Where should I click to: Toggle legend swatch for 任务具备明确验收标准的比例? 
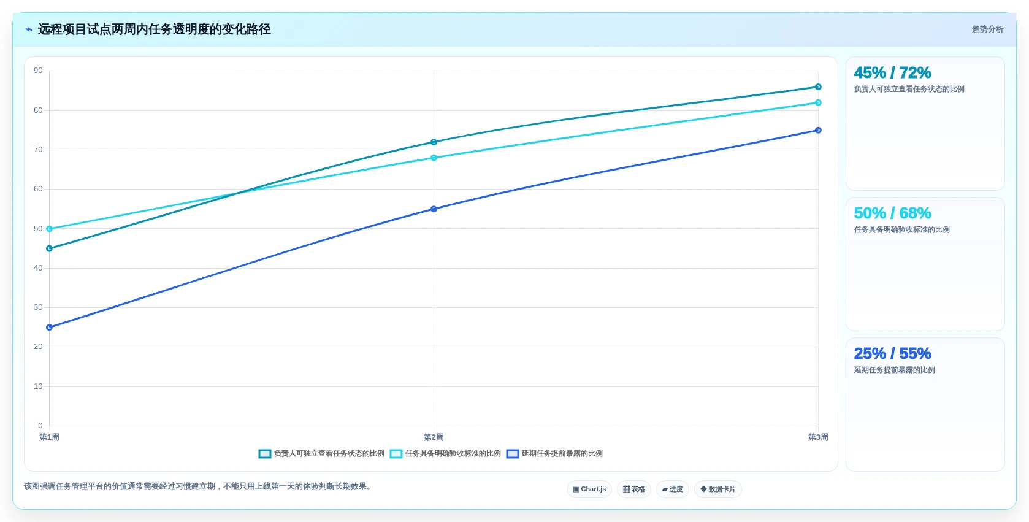396,454
